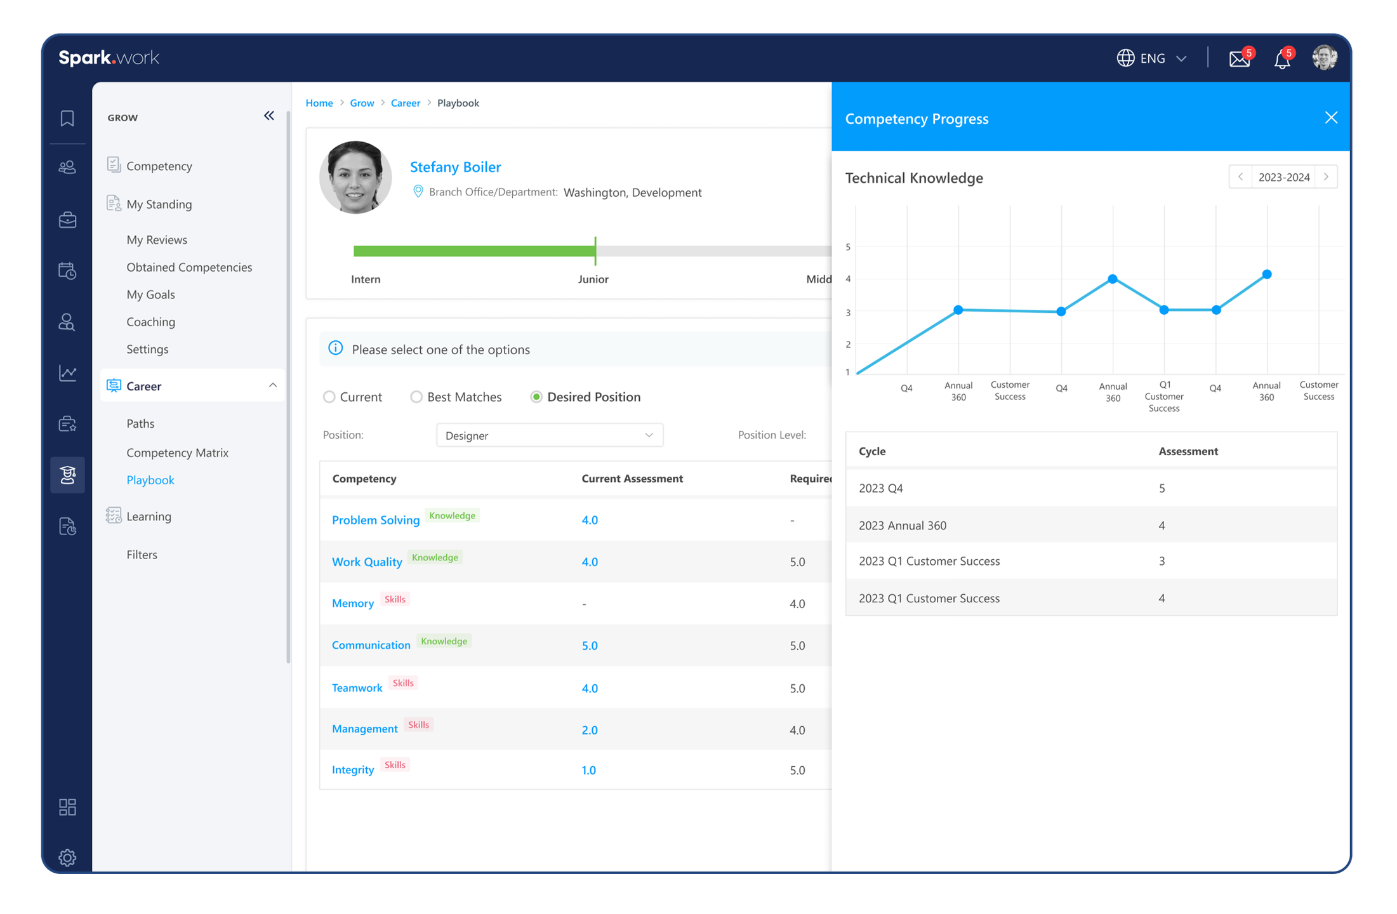Screen dimensions: 1397x914
Task: Click the briefcase icon in left rail
Action: pos(67,220)
